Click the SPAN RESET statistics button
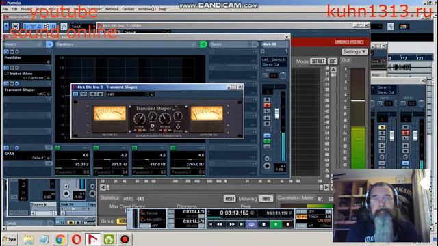 (230, 199)
